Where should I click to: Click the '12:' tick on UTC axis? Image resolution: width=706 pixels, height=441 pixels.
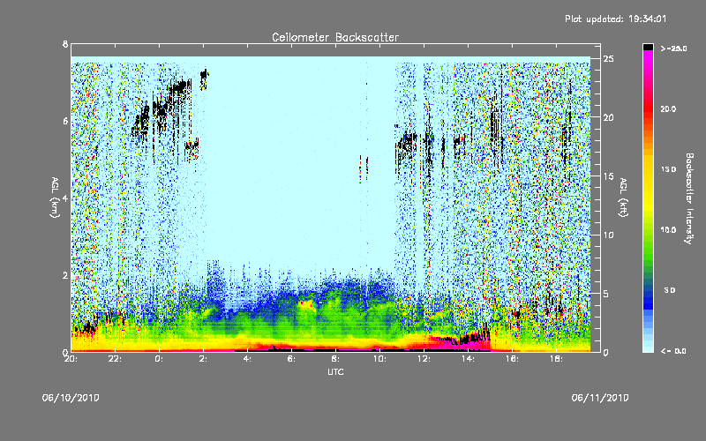pos(424,359)
